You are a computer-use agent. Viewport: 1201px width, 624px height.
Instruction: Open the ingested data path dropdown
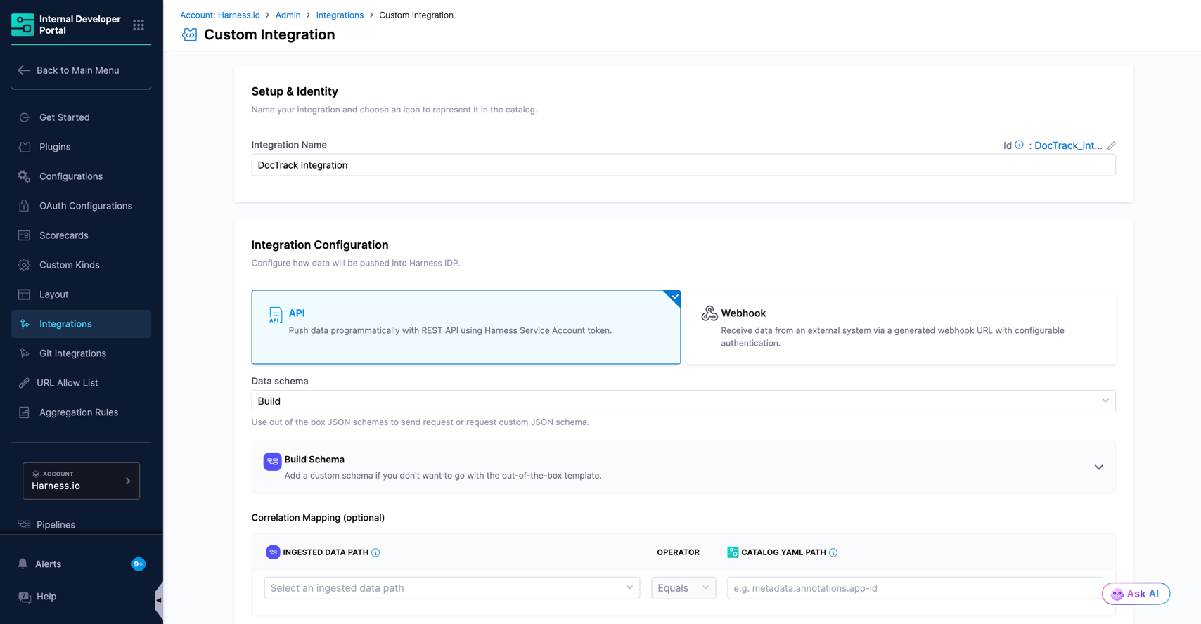[452, 588]
